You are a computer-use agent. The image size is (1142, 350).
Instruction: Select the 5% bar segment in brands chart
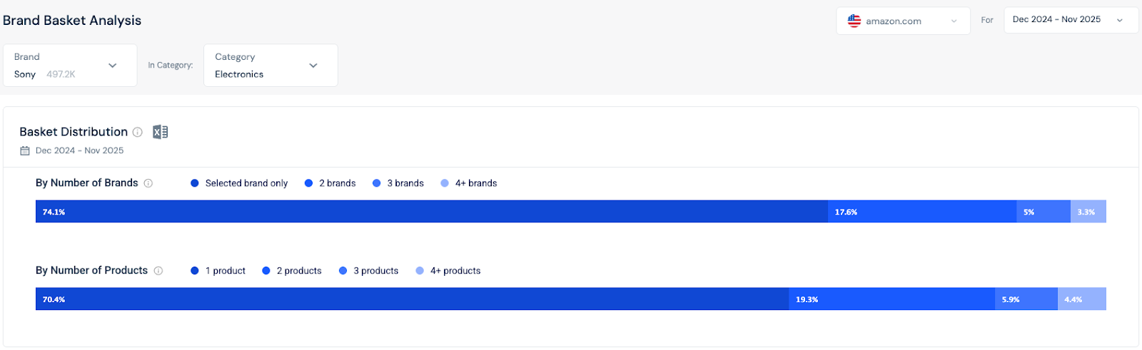tap(1044, 212)
